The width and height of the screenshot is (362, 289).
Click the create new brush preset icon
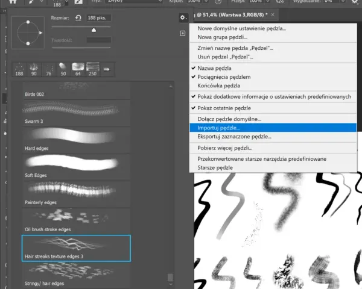(183, 34)
